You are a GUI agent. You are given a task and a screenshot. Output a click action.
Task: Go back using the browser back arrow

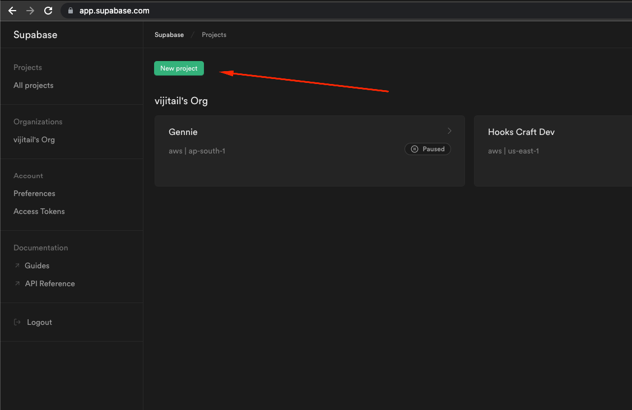point(12,11)
